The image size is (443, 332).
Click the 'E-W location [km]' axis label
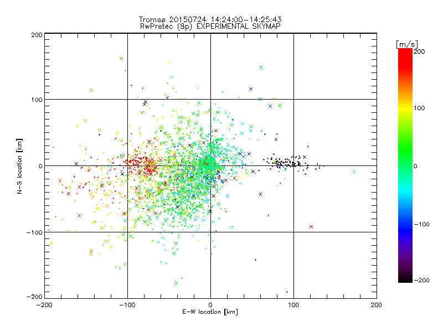coord(210,312)
